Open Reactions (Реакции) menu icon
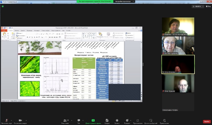The width and height of the screenshot is (212, 125). pos(127,120)
